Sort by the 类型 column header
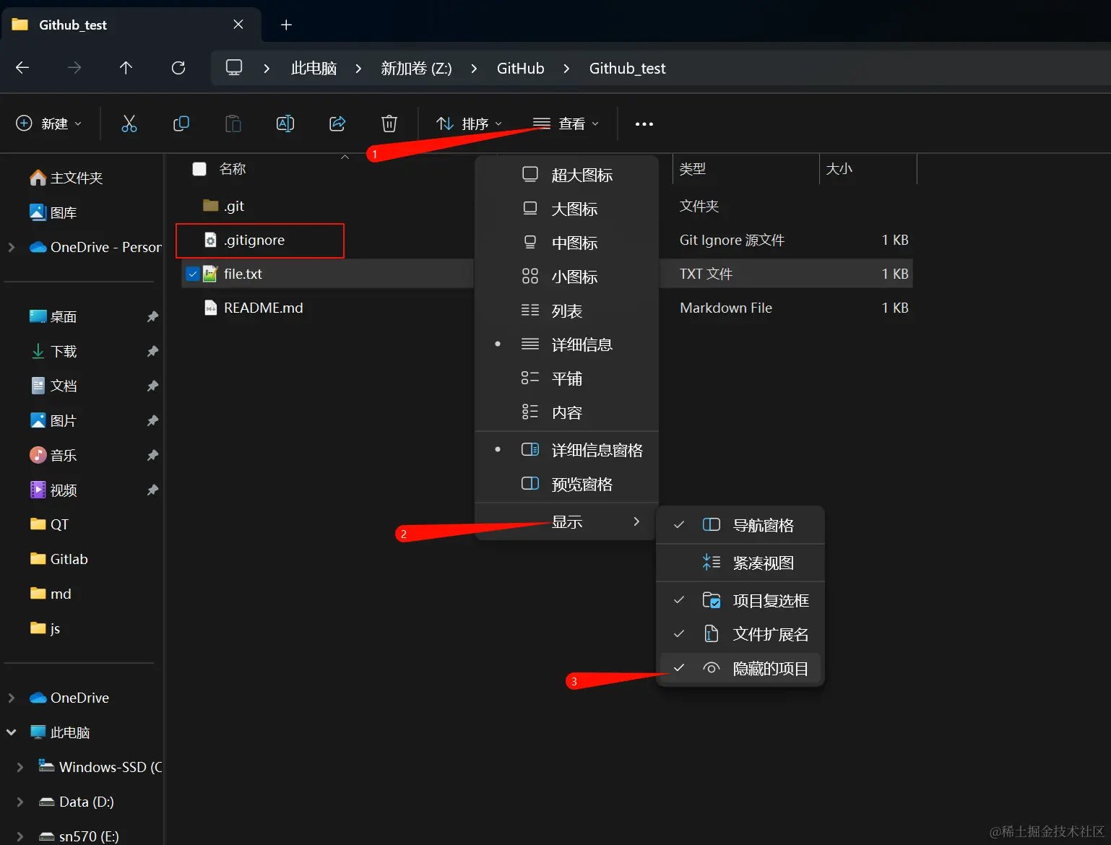Viewport: 1111px width, 845px height. 693,169
